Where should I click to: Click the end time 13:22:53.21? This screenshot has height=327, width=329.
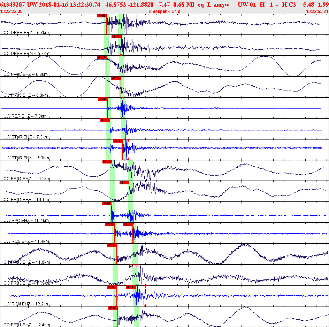pyautogui.click(x=317, y=11)
